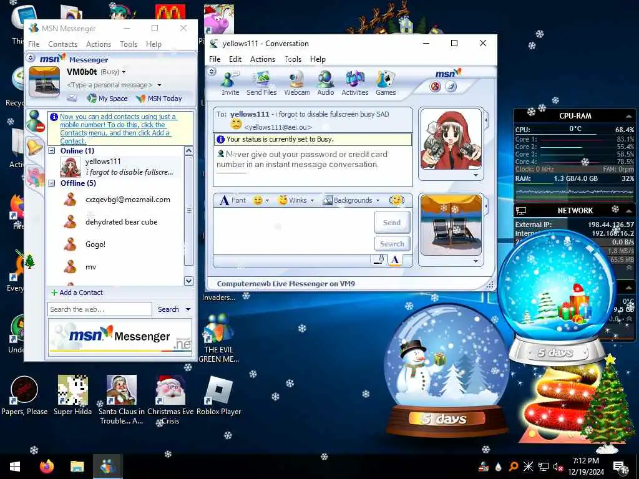The image size is (639, 479).
Task: Start Webcam from the conversation toolbar
Action: point(296,84)
